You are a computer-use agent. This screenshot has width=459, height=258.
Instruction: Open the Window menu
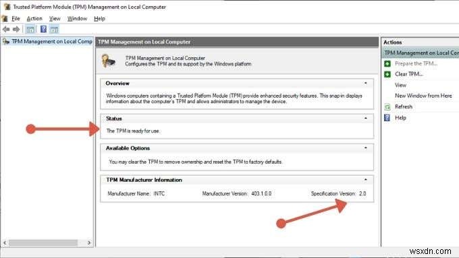(x=77, y=18)
